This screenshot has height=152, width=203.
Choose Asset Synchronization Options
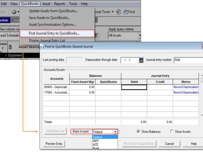[53, 25]
